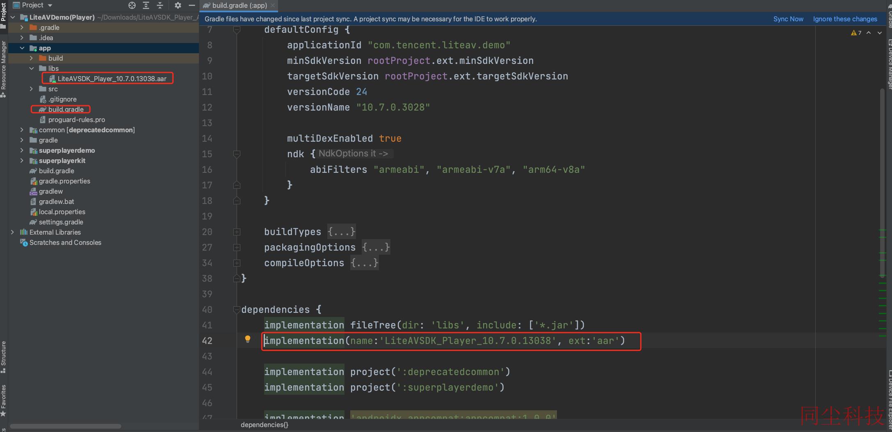Collapse the app module node
Viewport: 892px width, 432px height.
point(22,48)
